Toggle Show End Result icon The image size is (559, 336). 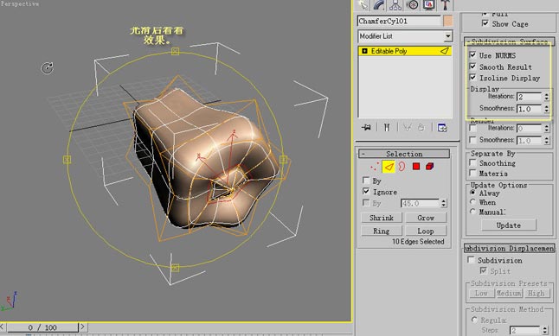point(387,128)
